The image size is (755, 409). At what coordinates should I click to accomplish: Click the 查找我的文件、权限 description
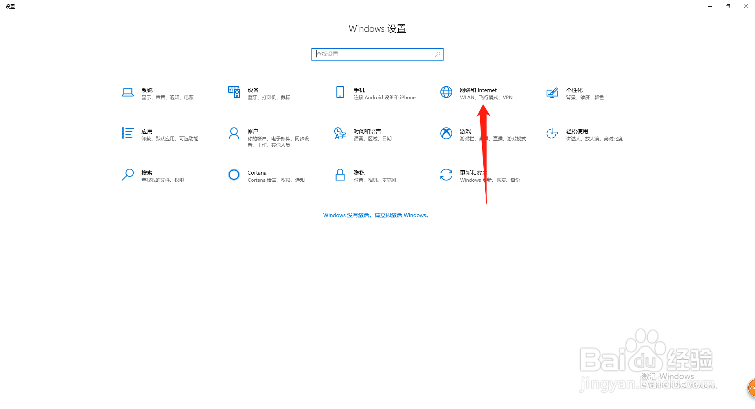point(163,180)
